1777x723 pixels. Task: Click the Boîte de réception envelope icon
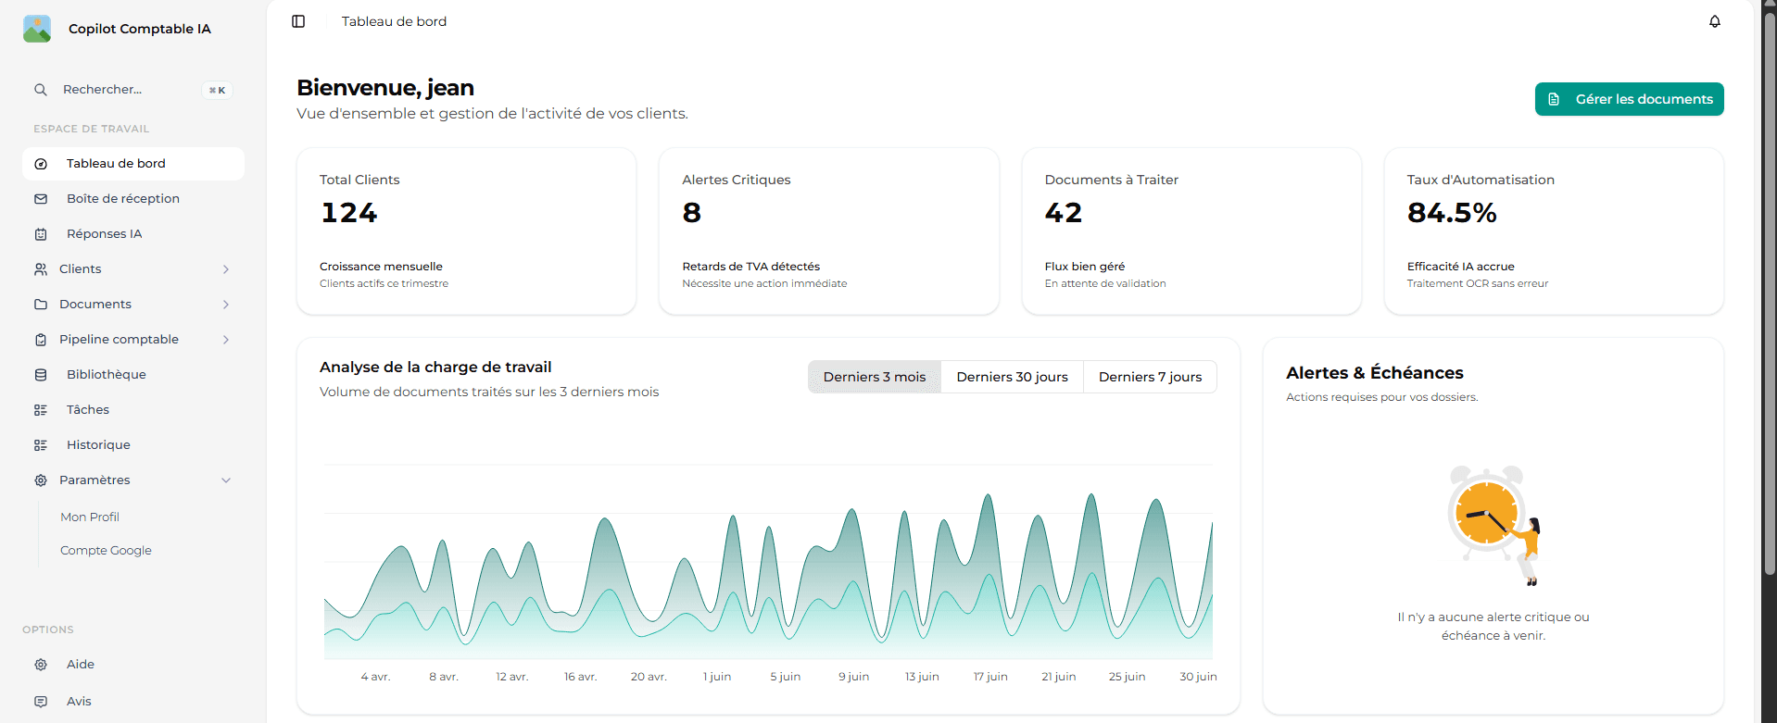coord(41,199)
